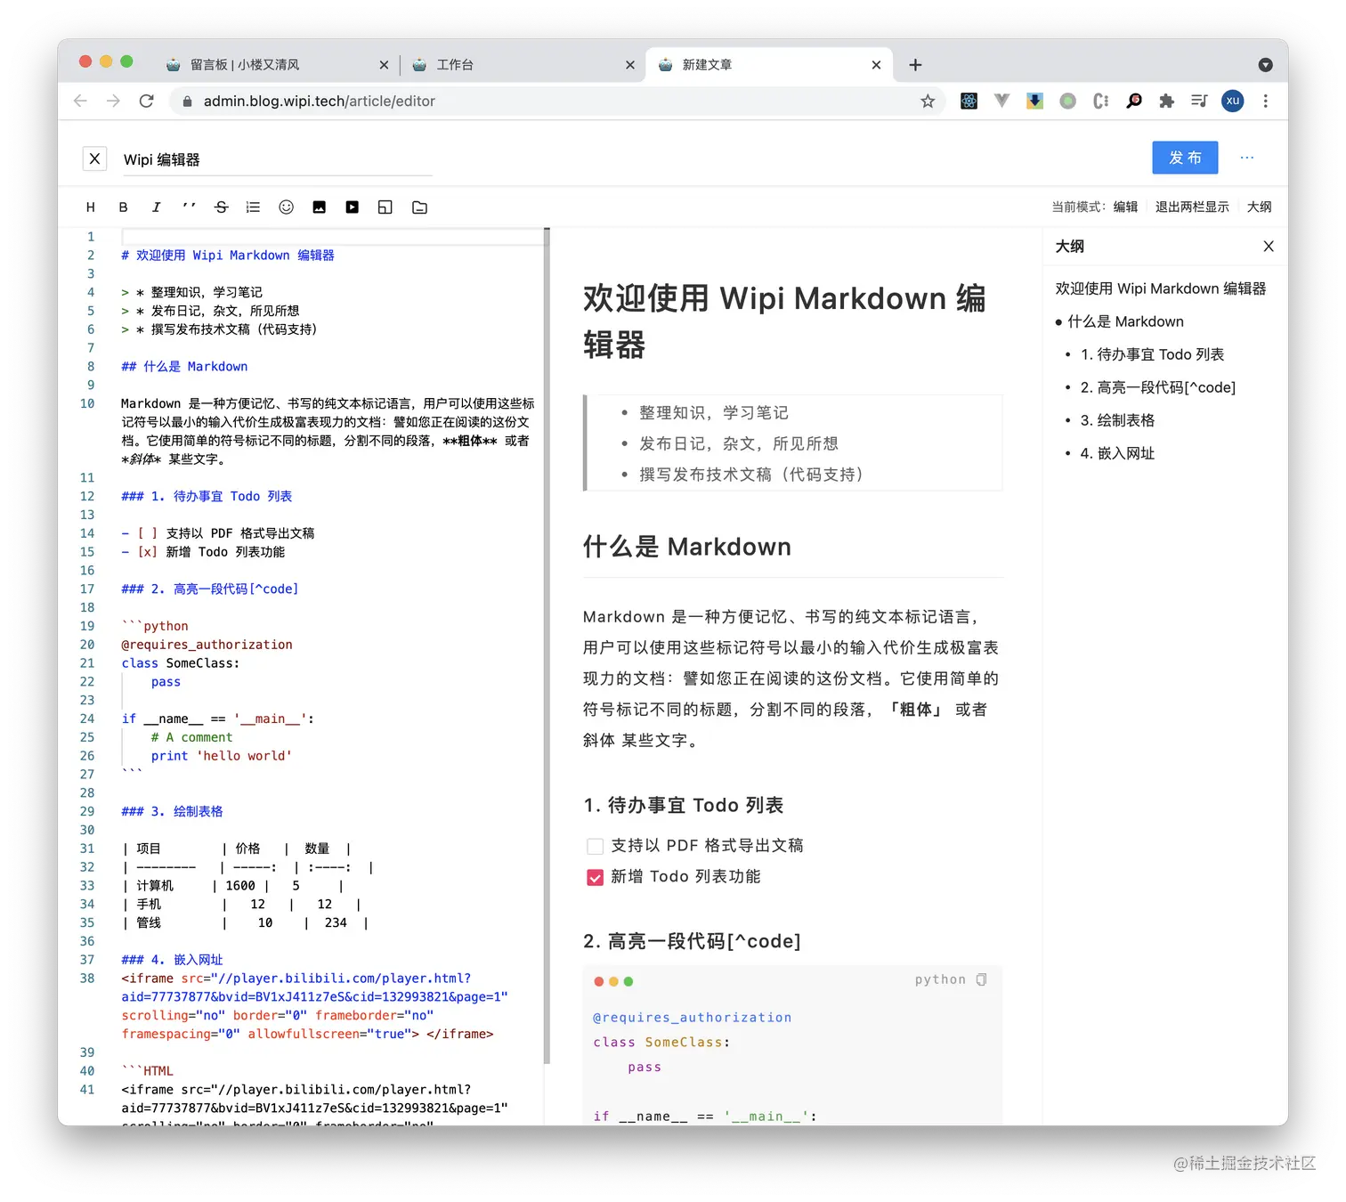Toggle bold formatting in editor toolbar
The width and height of the screenshot is (1346, 1202).
pyautogui.click(x=123, y=207)
